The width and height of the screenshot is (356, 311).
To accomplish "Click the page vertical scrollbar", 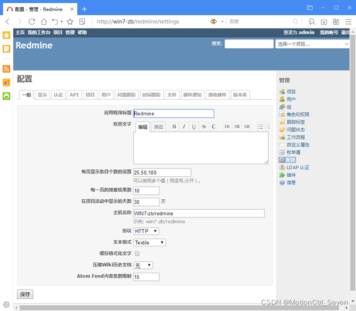I will [x=353, y=163].
